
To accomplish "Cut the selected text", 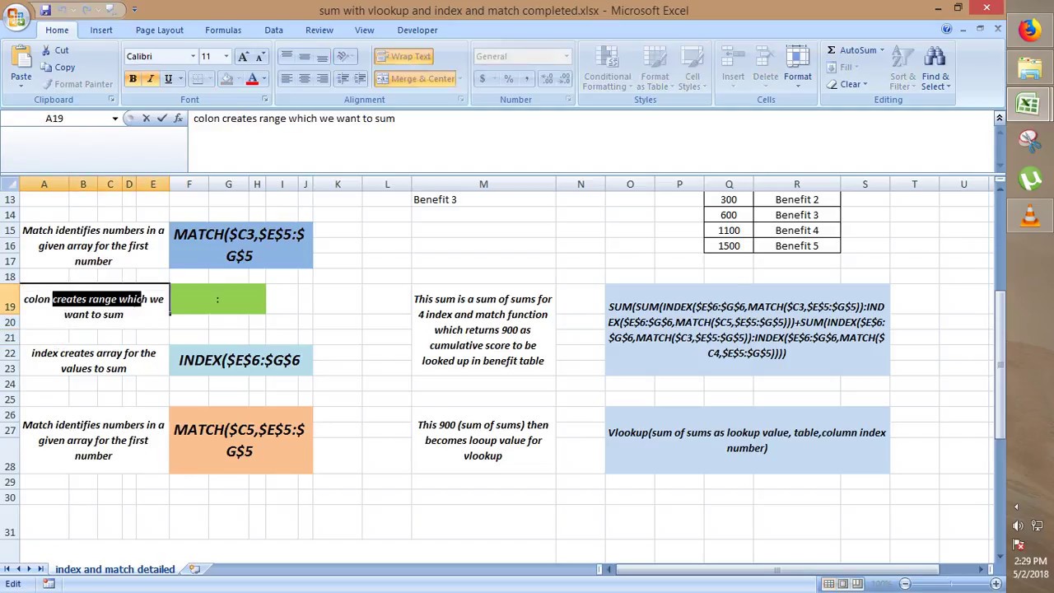I will [54, 50].
